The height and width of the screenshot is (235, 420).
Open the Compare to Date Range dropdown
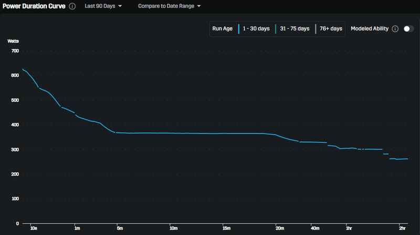(169, 6)
